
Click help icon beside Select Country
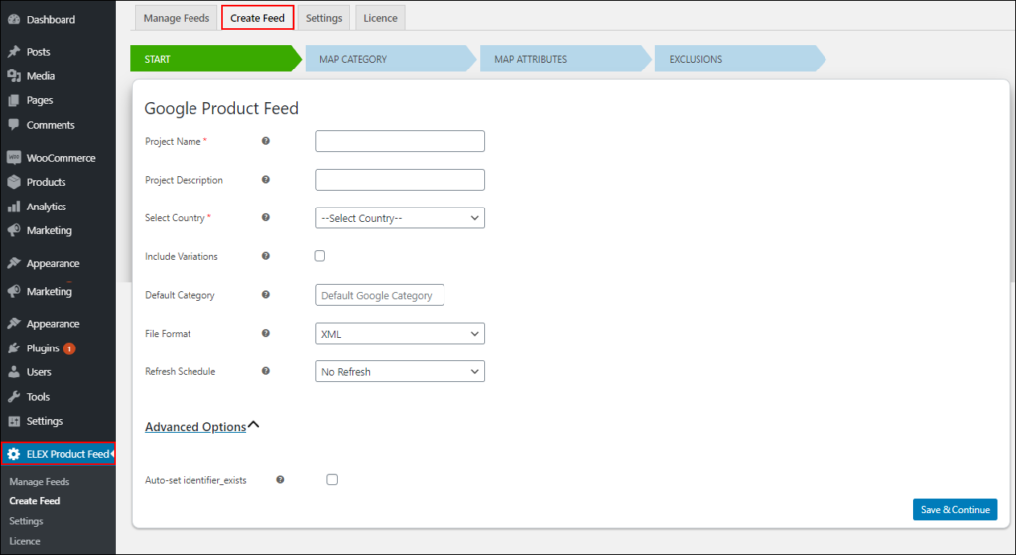pos(266,217)
